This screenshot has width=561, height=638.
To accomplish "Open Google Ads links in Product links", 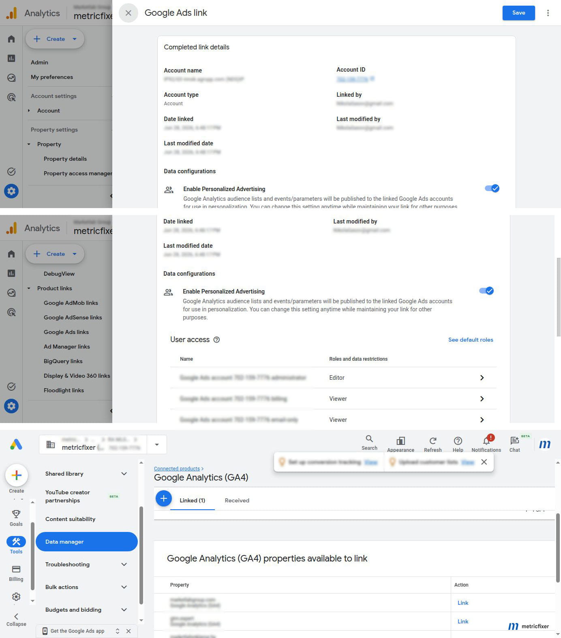I will pyautogui.click(x=66, y=332).
